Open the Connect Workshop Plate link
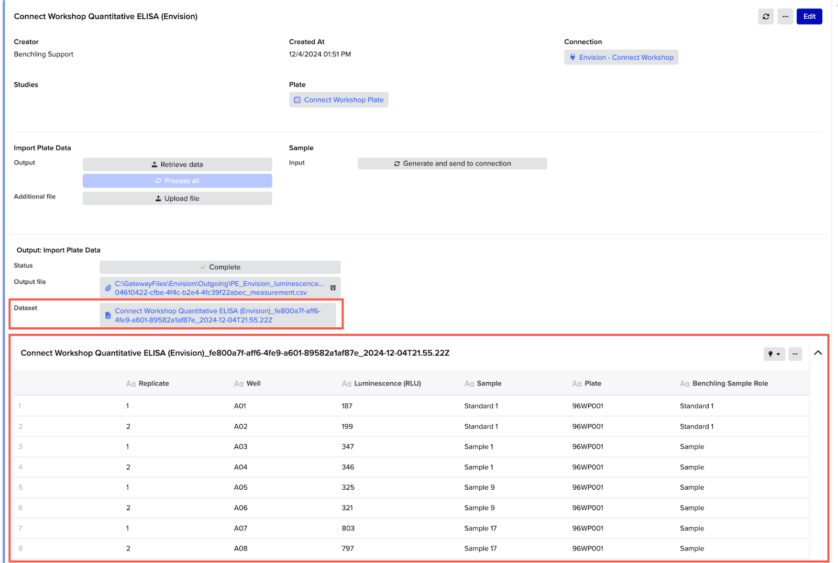Image resolution: width=838 pixels, height=563 pixels. pyautogui.click(x=339, y=100)
